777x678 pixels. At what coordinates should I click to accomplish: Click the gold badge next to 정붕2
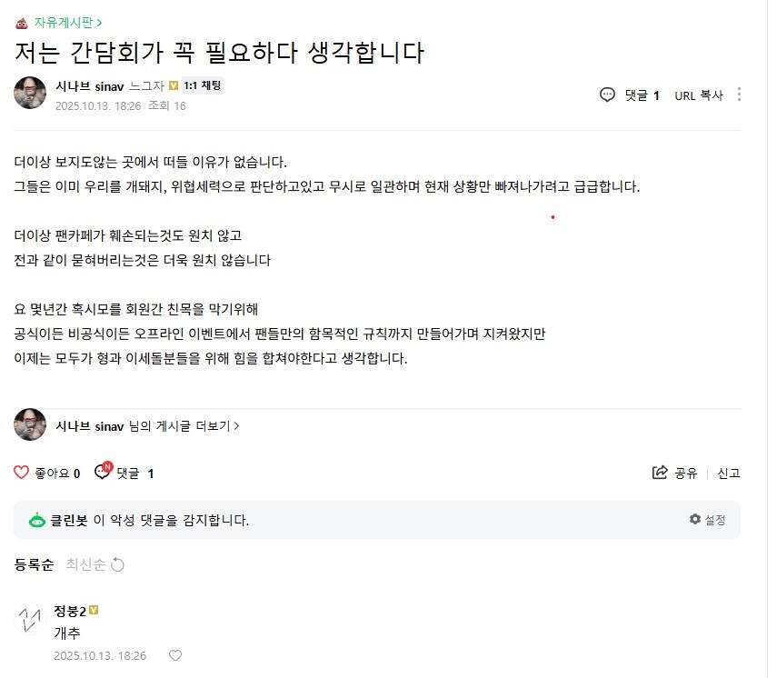pyautogui.click(x=94, y=611)
